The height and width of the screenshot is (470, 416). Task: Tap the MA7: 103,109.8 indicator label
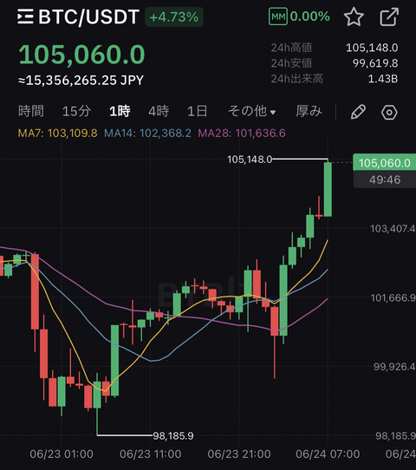click(57, 133)
